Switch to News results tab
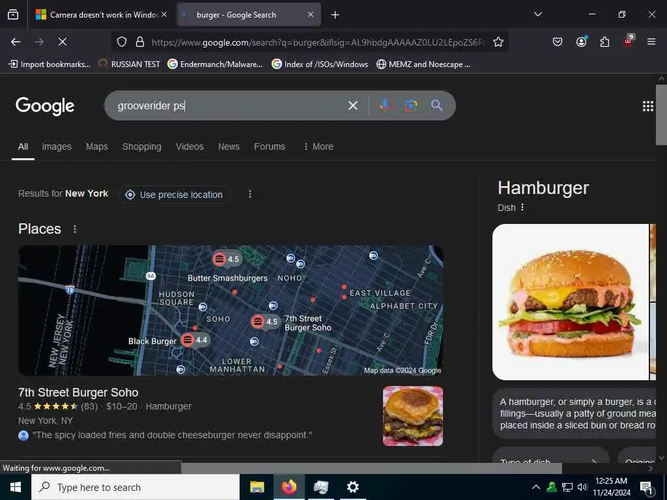This screenshot has height=500, width=667. pyautogui.click(x=229, y=146)
